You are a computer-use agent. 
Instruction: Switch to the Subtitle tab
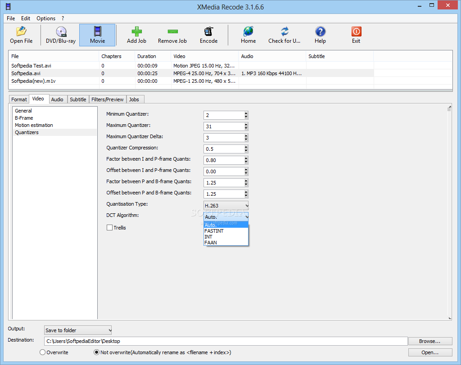(78, 99)
